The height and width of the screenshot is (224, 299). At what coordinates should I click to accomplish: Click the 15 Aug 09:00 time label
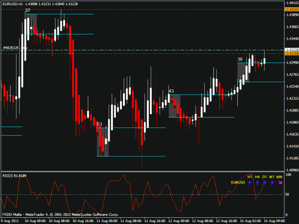tap(274, 221)
